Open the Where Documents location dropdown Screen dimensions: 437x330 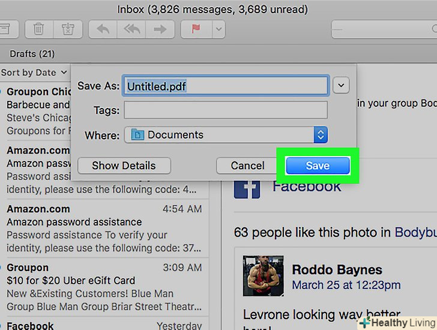(226, 135)
